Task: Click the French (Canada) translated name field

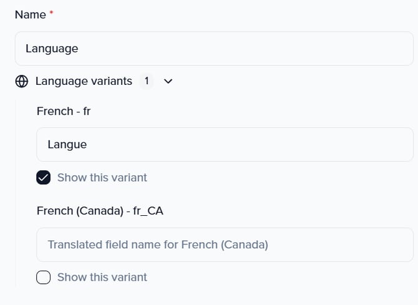Action: (225, 244)
